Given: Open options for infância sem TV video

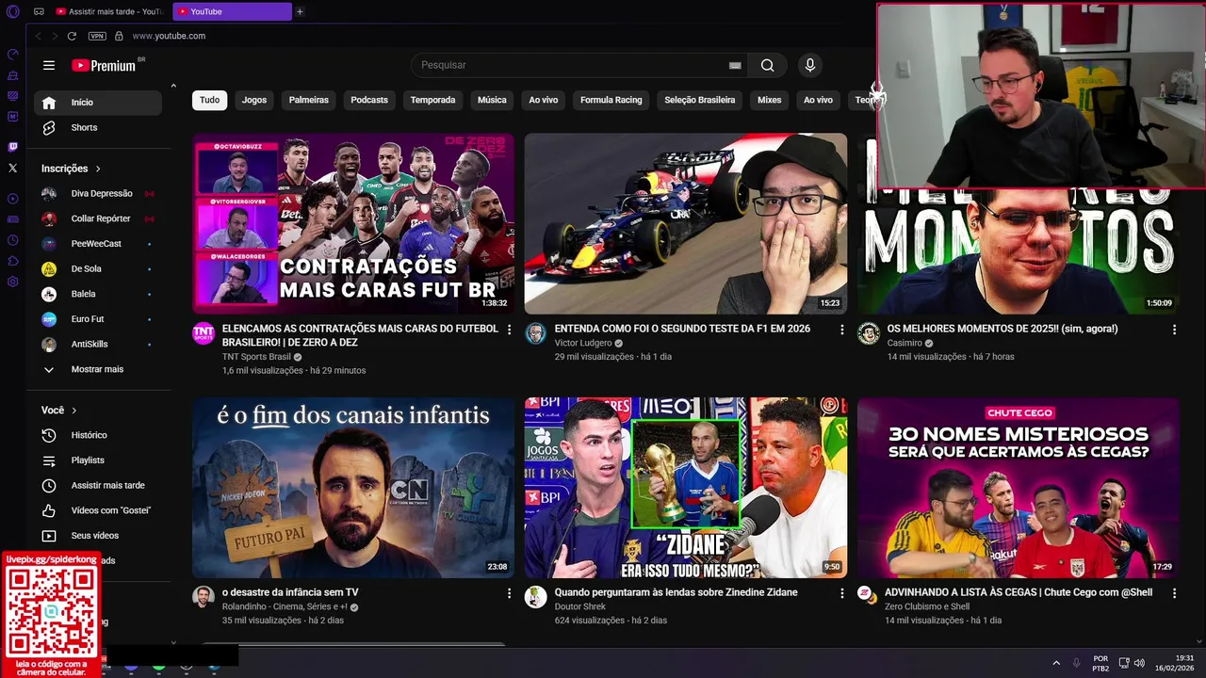Looking at the screenshot, I should (x=509, y=593).
